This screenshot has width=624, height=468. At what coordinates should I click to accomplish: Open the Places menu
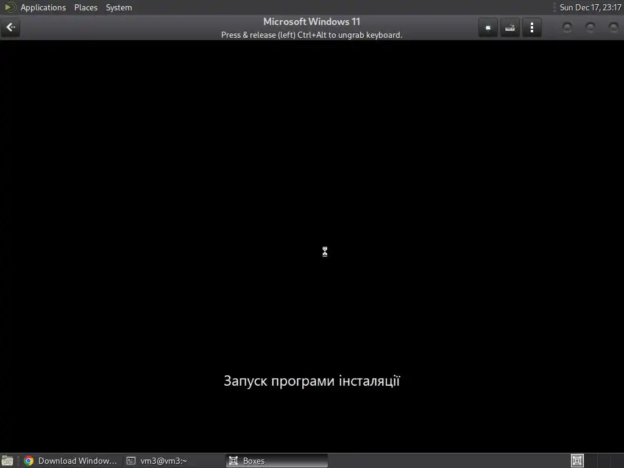point(85,7)
